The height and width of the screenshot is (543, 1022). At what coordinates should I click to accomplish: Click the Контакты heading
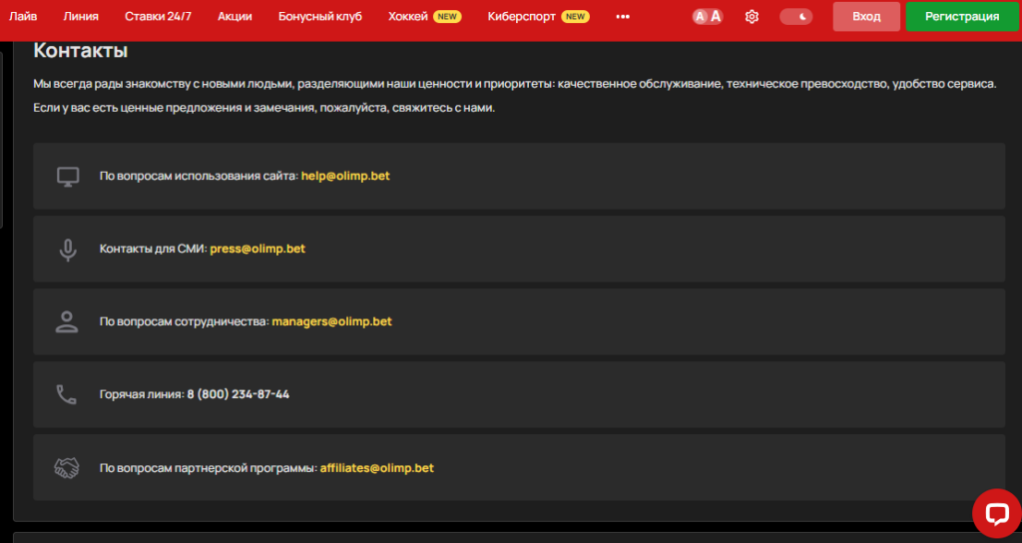(80, 50)
